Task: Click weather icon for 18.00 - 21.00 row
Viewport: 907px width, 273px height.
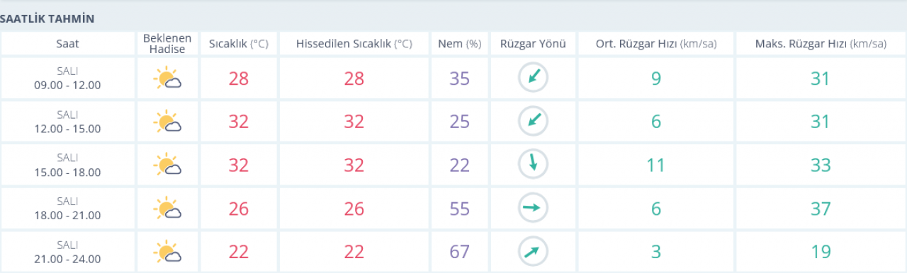Action: click(x=167, y=208)
